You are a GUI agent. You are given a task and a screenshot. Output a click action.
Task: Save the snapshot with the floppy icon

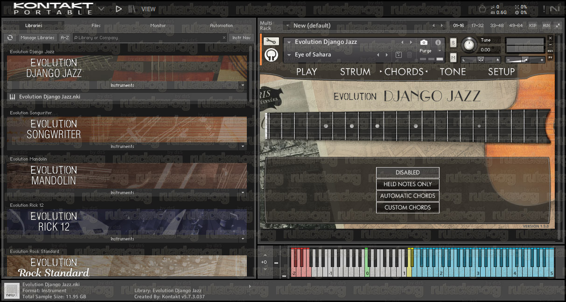tap(398, 55)
